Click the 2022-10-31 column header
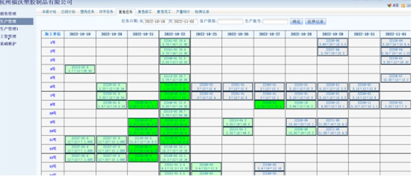The width and height of the screenshot is (412, 176). coord(364,34)
